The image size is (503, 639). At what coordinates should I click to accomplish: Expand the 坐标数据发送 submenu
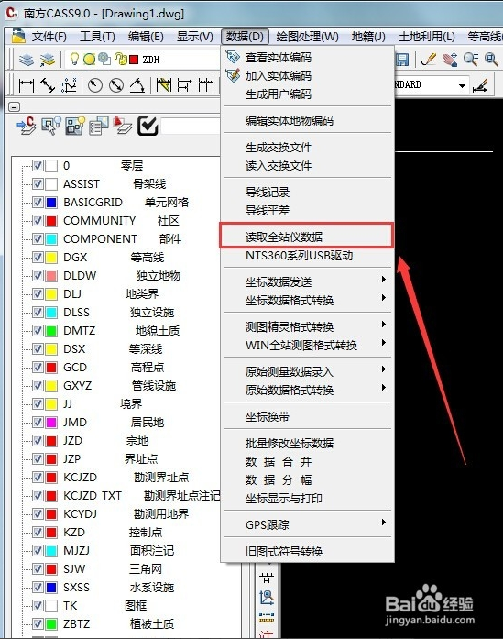point(308,281)
